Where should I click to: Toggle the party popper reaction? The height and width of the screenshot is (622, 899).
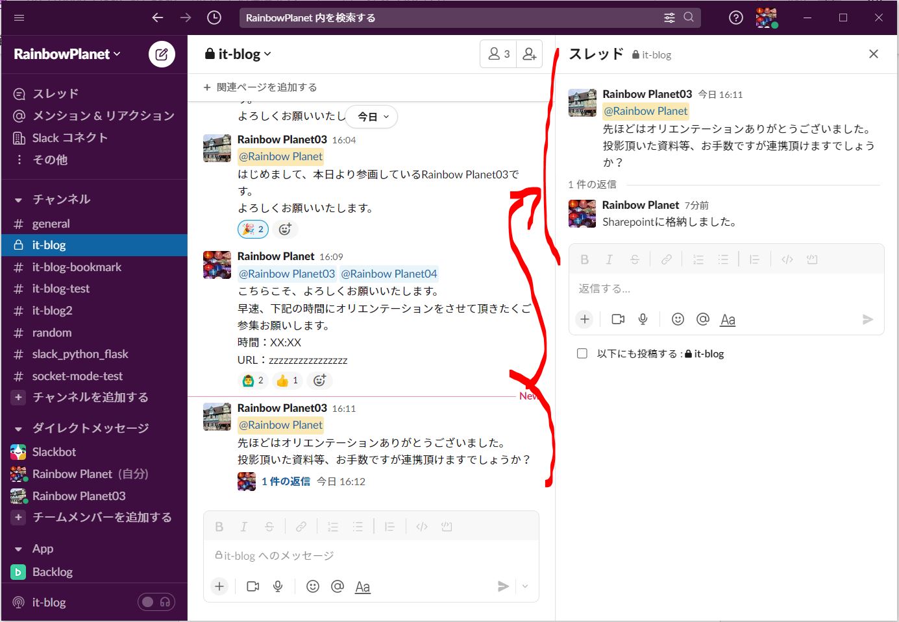point(253,229)
